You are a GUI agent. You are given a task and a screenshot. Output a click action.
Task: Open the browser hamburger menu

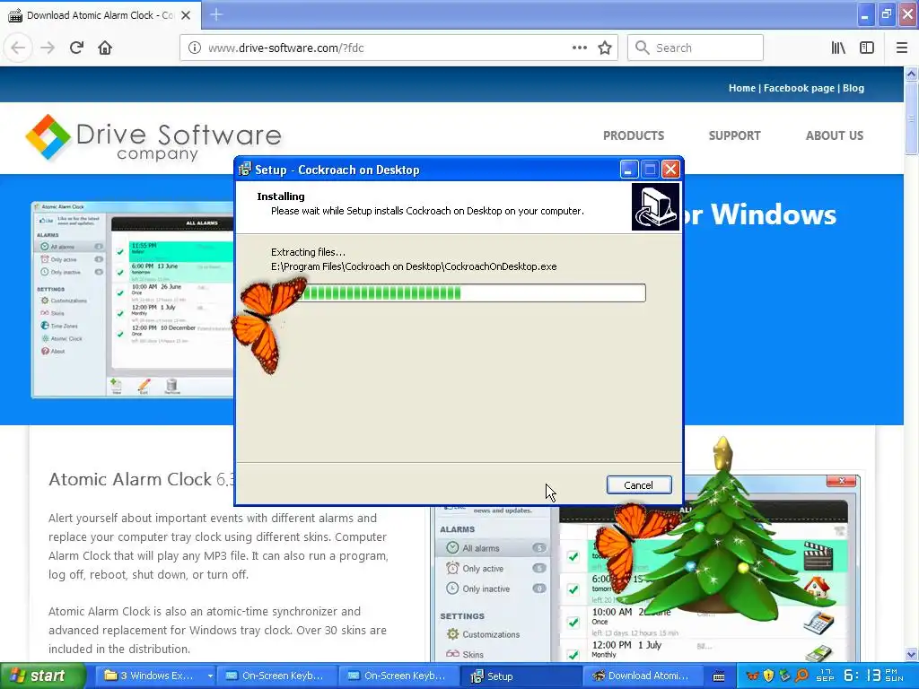(902, 48)
